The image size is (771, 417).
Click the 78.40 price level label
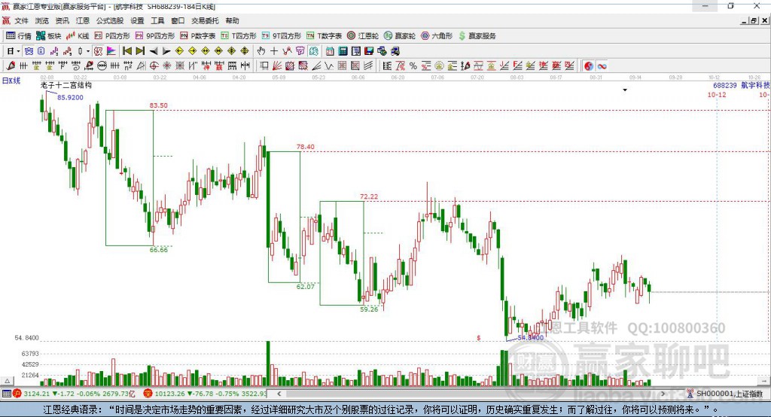[x=306, y=147]
